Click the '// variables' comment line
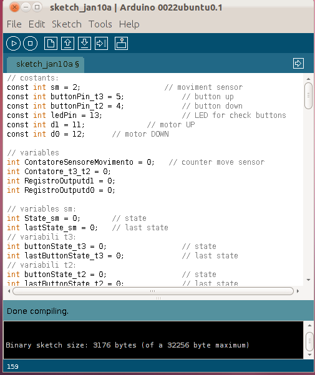 [x=33, y=153]
